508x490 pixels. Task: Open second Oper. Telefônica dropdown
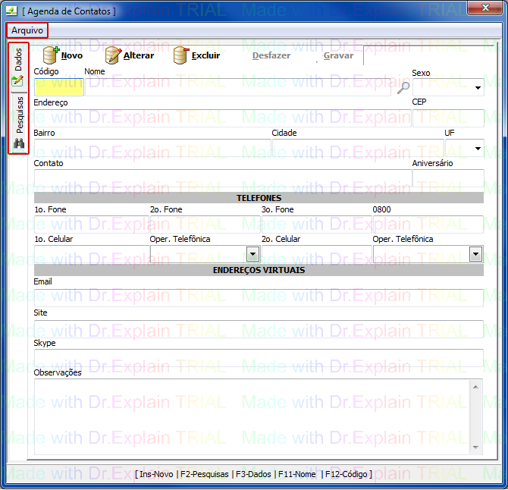click(475, 254)
